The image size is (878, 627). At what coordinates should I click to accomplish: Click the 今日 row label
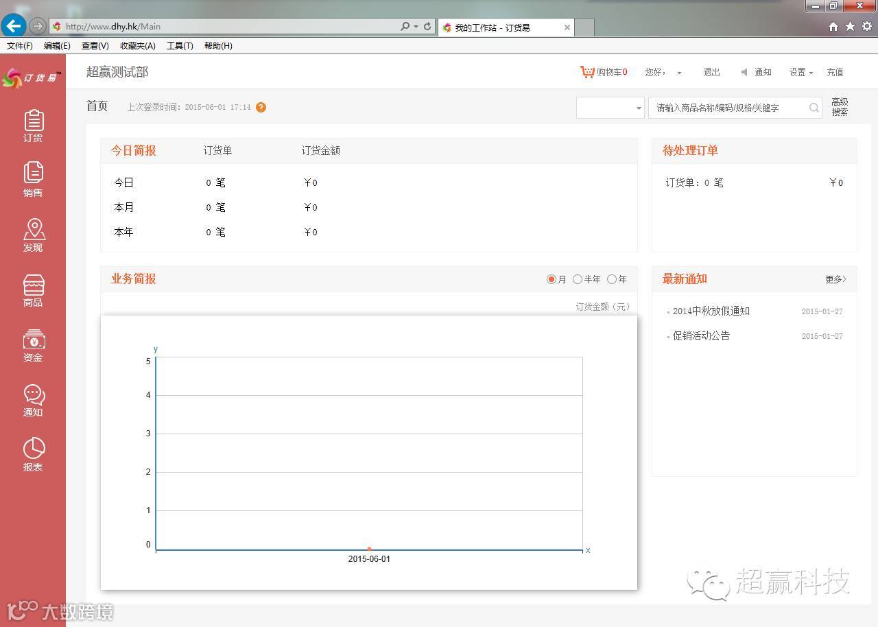click(x=123, y=182)
